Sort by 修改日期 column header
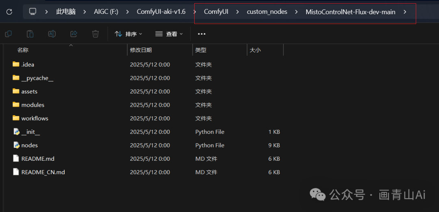439x212 pixels. (141, 50)
